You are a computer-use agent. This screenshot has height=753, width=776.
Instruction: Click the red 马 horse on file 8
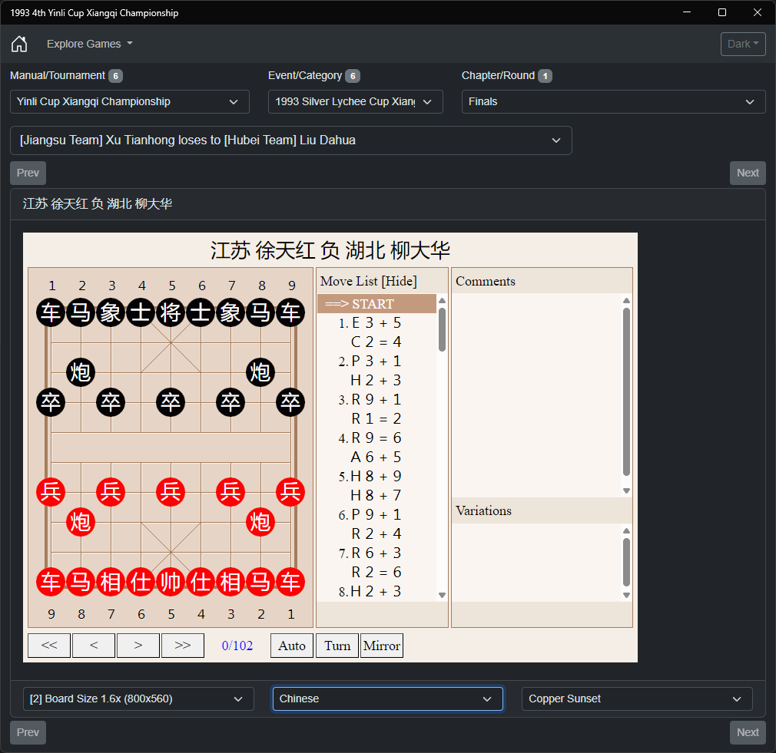pyautogui.click(x=81, y=582)
